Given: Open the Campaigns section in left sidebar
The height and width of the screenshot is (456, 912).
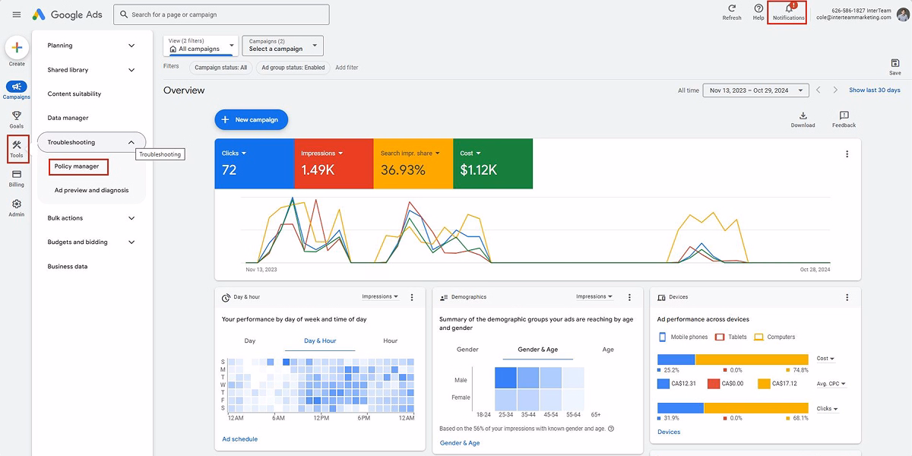Looking at the screenshot, I should (x=16, y=87).
